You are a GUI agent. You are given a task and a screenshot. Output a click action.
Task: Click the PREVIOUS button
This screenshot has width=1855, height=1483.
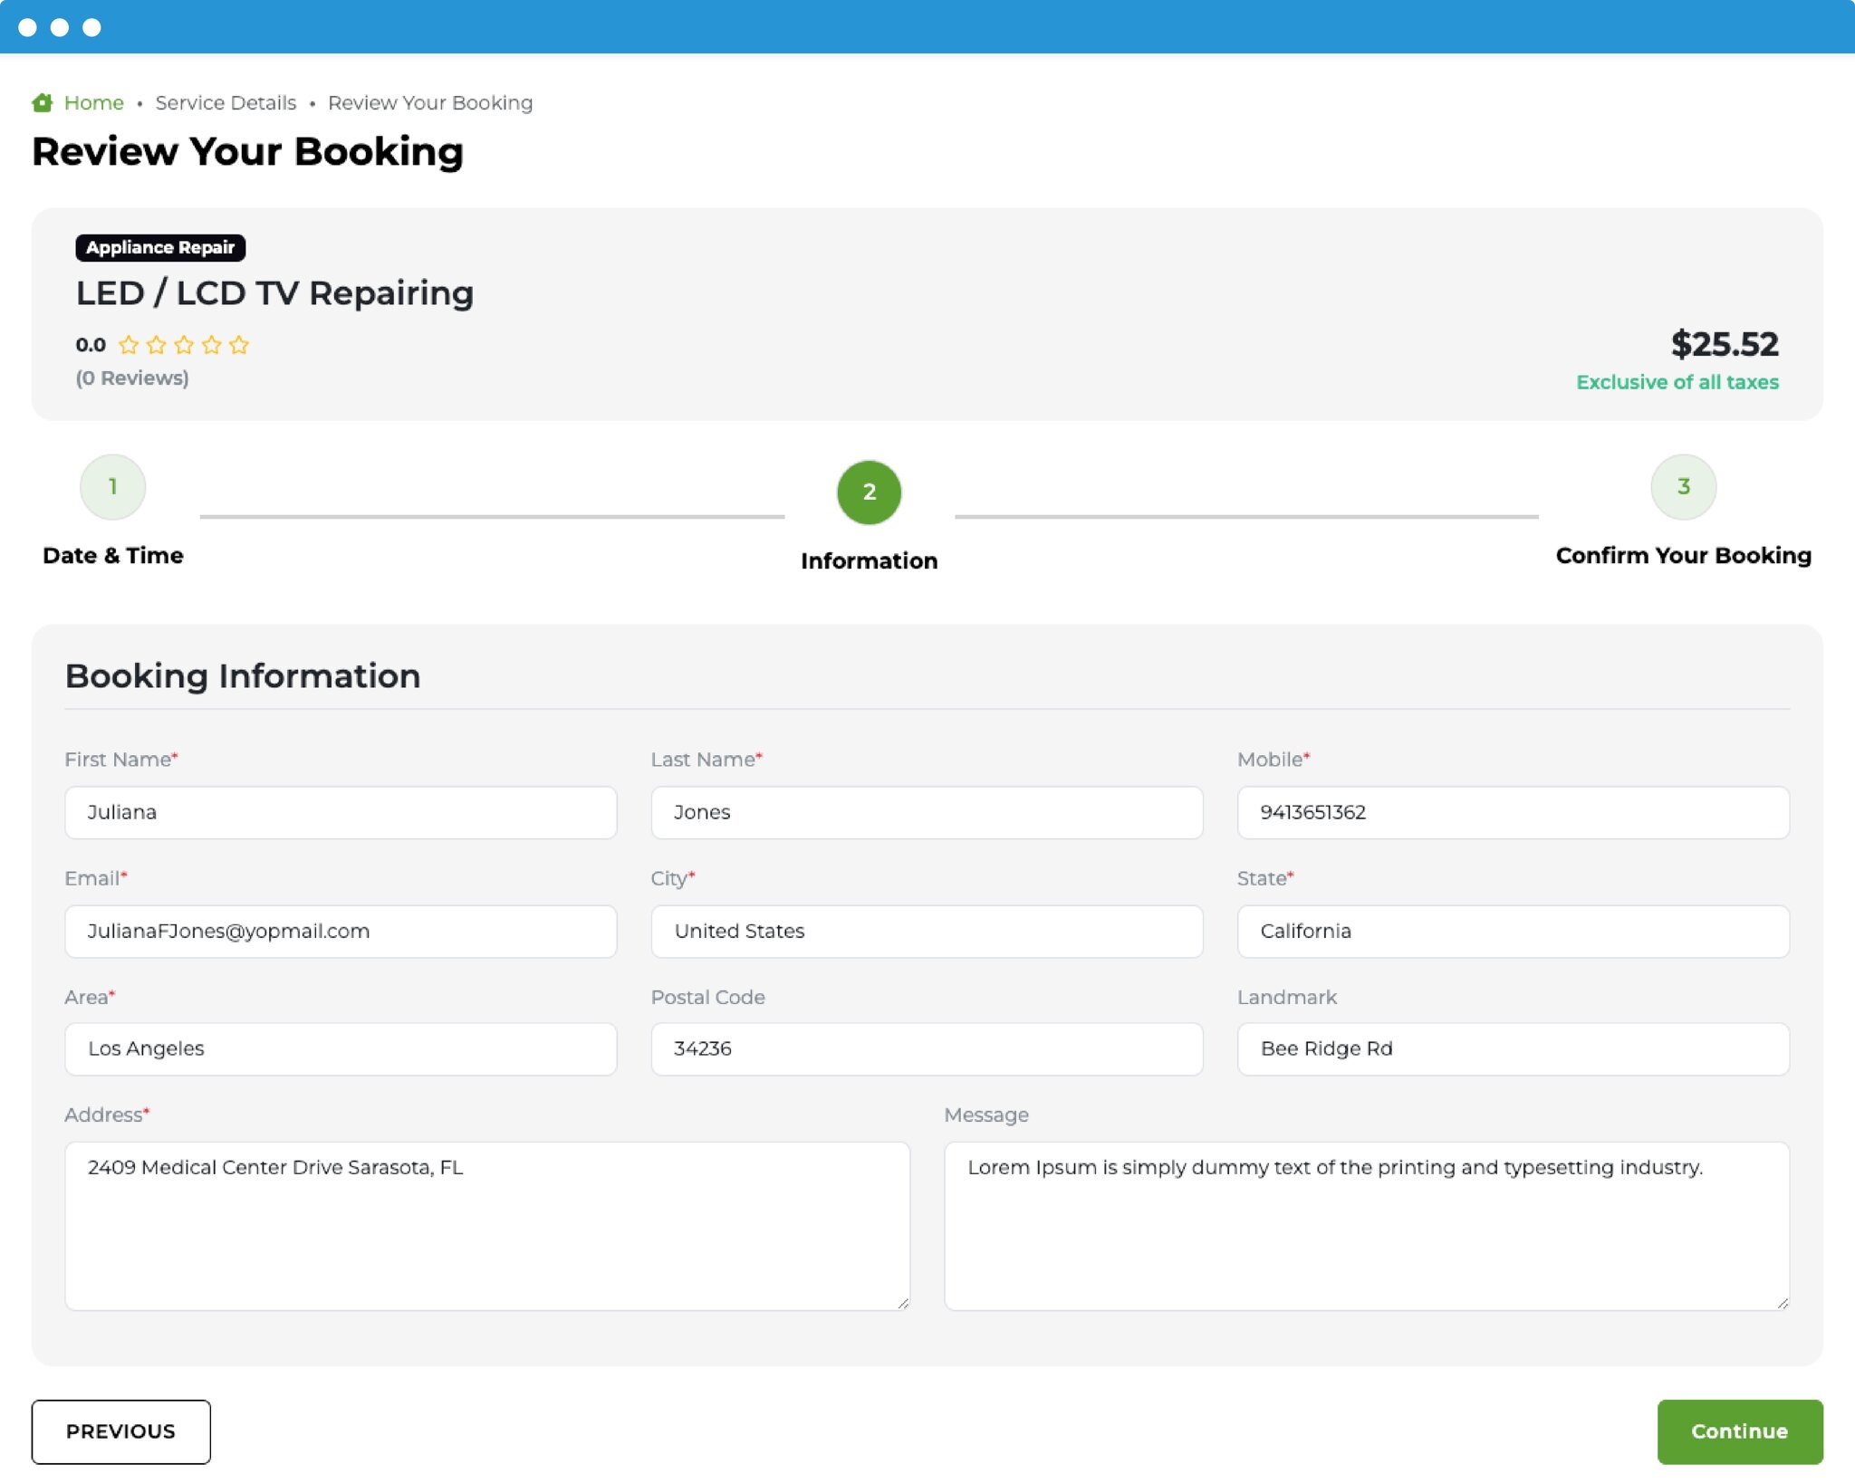coord(120,1431)
